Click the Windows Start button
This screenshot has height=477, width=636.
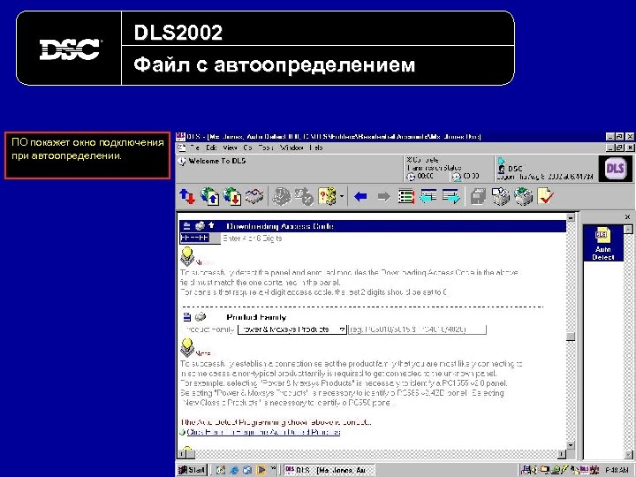point(193,470)
